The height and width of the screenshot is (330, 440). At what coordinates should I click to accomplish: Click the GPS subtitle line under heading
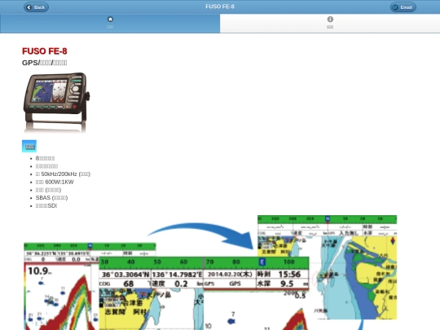(44, 63)
